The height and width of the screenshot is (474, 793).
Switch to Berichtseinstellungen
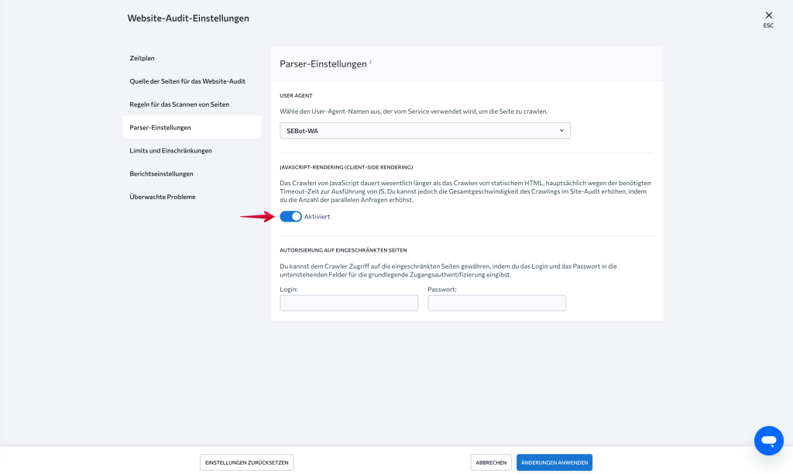click(163, 173)
